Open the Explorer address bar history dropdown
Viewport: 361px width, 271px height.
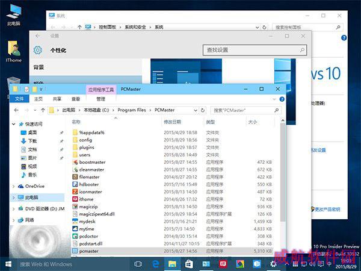tap(195, 110)
